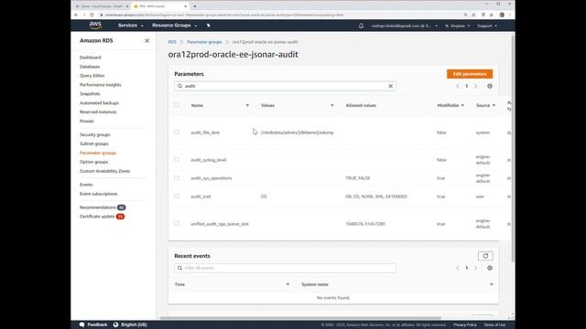
Task: Clear the audit search filter
Action: coord(391,86)
